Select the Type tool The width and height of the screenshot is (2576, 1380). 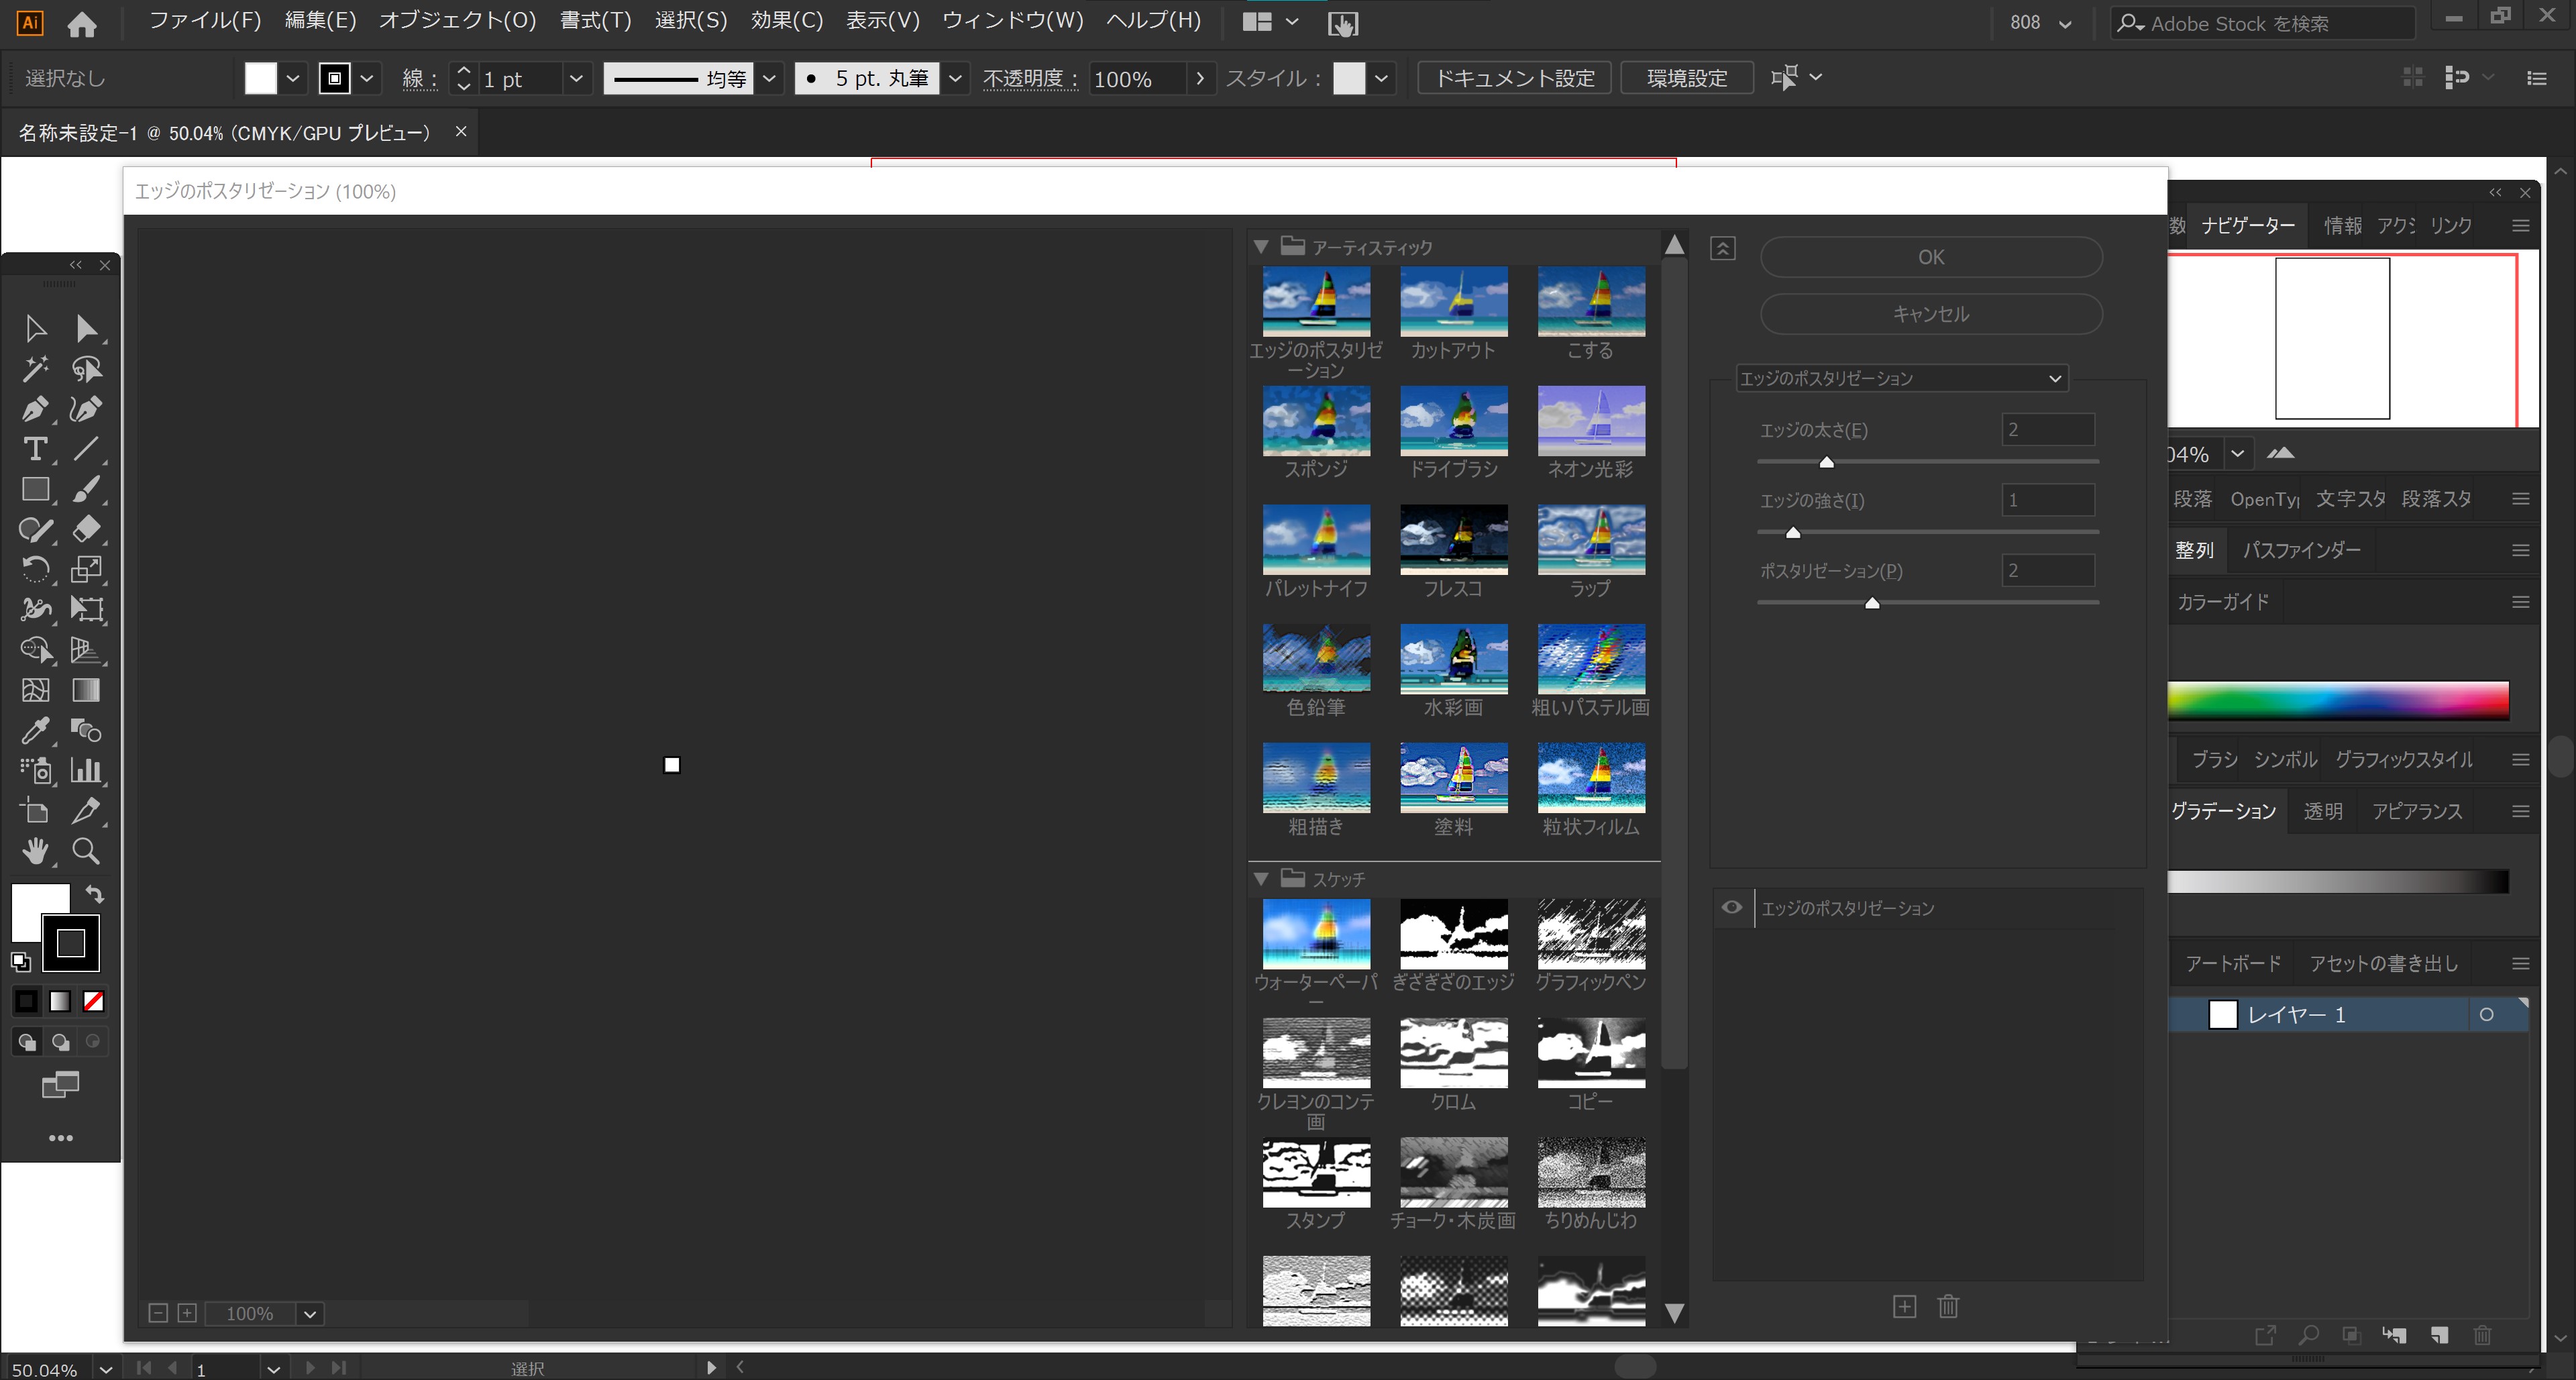(x=35, y=449)
